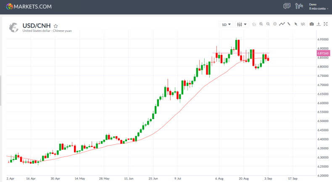Toggle USD/CNH favorite star
The image size is (332, 182).
(x=56, y=26)
